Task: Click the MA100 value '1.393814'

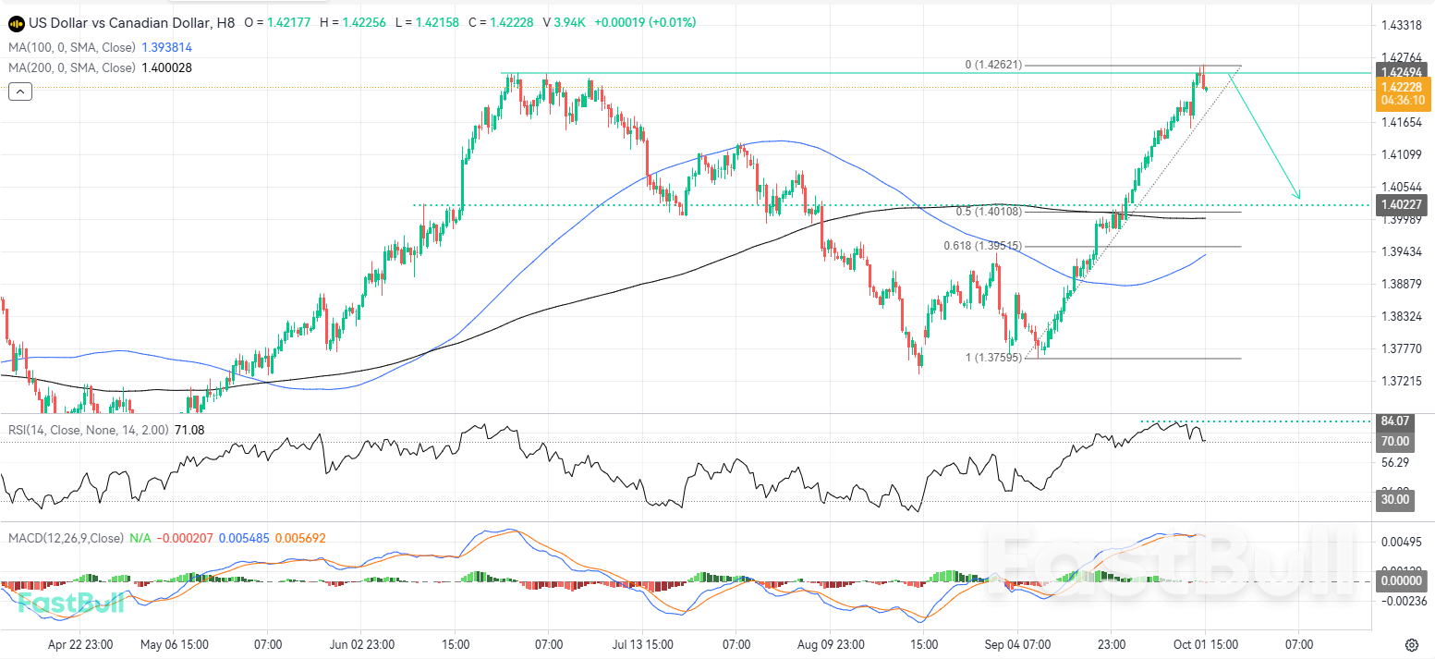Action: (x=166, y=47)
